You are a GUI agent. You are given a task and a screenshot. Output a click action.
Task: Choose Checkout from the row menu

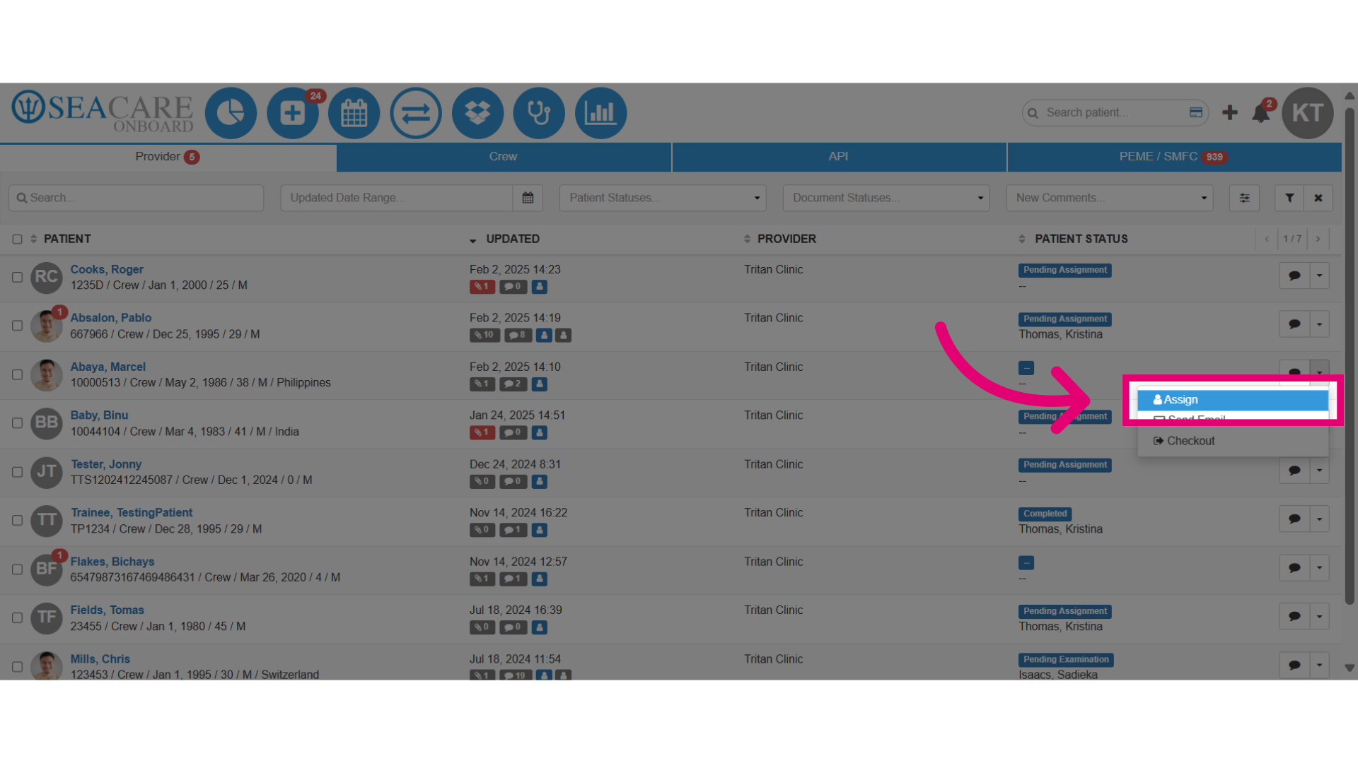1233,441
